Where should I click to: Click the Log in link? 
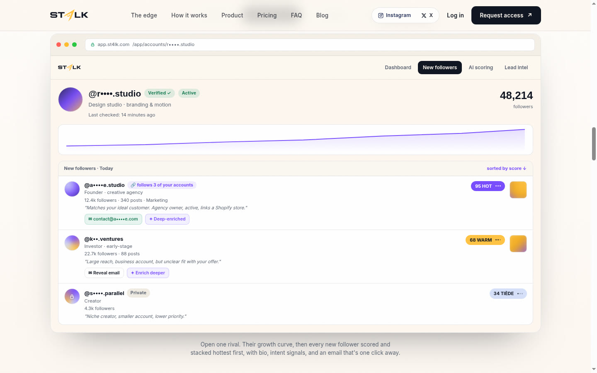[455, 15]
